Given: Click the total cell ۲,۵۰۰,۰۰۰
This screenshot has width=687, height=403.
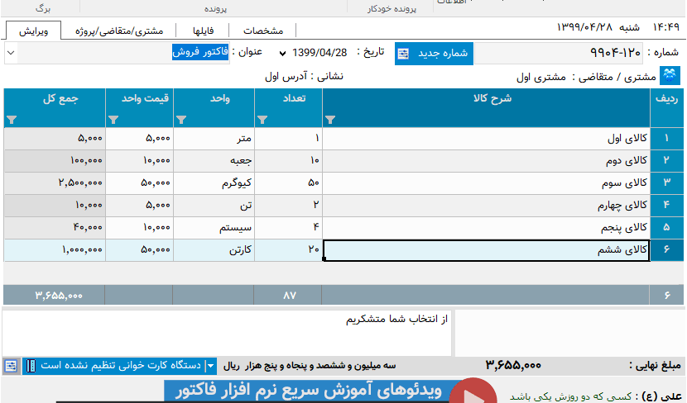Looking at the screenshot, I should (x=55, y=183).
